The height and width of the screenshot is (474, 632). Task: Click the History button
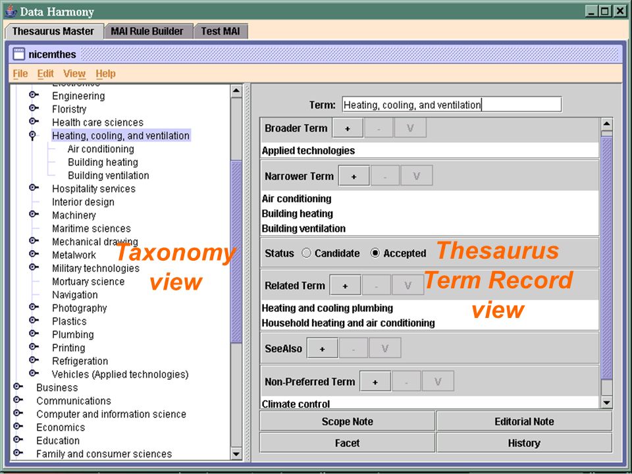tap(524, 443)
